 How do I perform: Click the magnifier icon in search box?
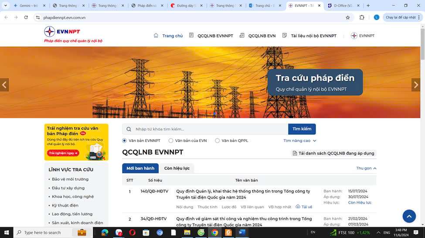click(x=129, y=129)
